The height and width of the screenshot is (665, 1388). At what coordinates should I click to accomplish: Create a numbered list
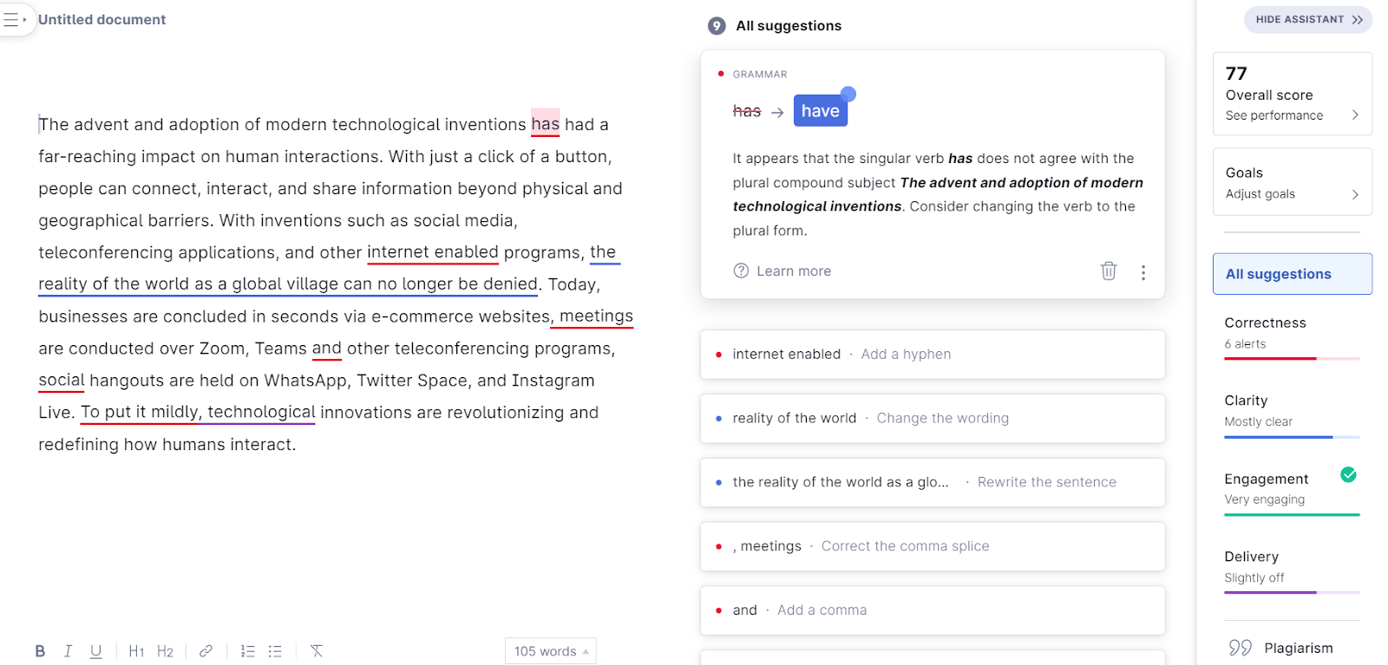(247, 651)
